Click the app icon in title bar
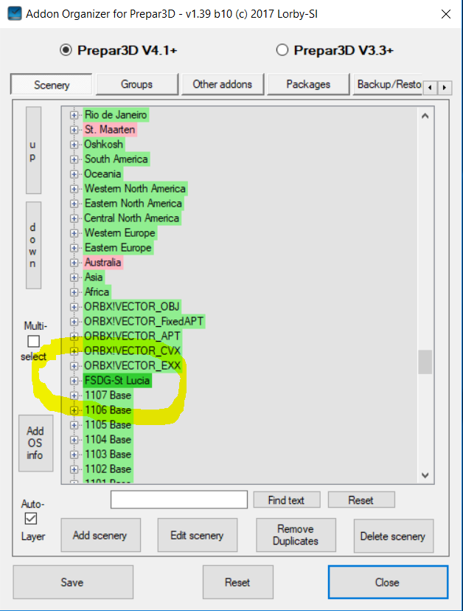This screenshot has height=611, width=463. 13,14
